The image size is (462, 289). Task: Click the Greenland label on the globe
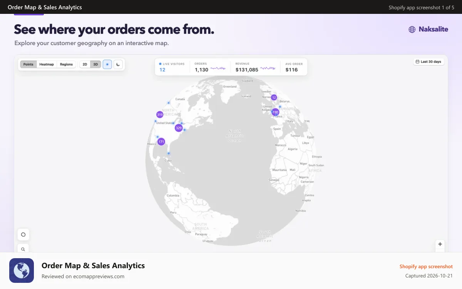click(230, 87)
